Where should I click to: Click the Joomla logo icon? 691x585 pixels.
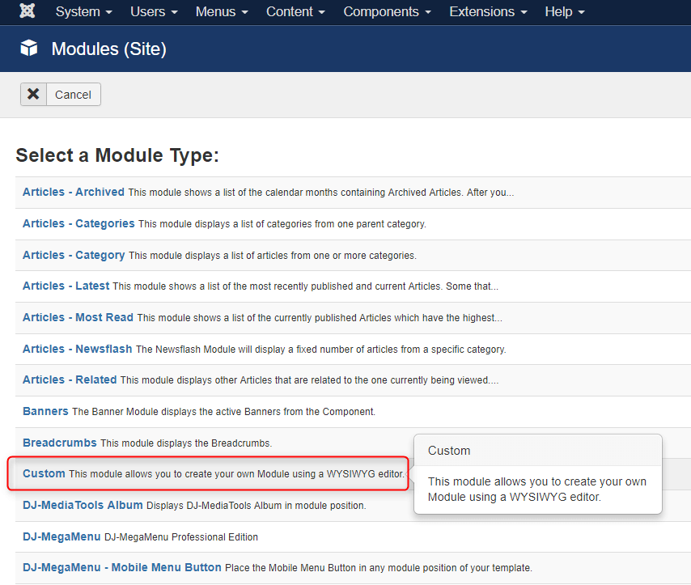tap(28, 11)
